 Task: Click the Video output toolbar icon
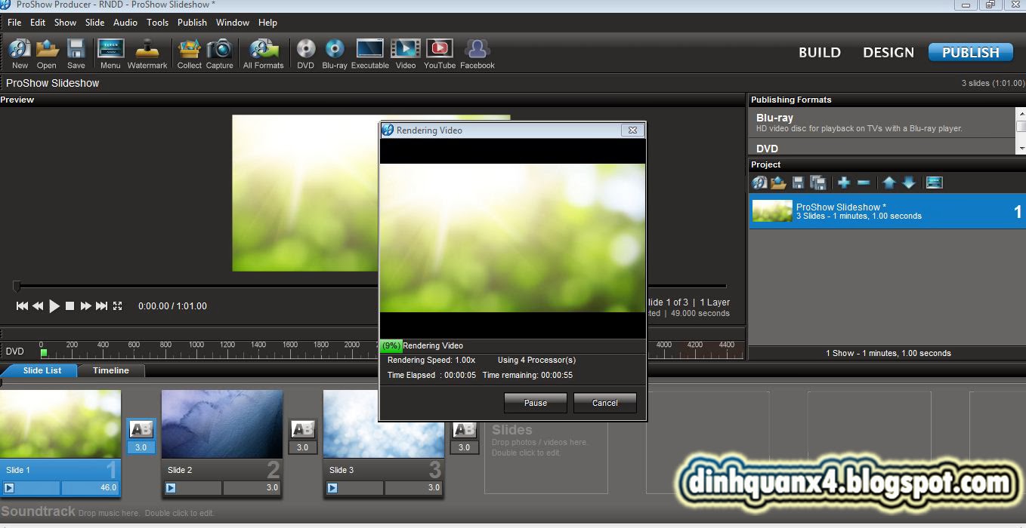tap(406, 53)
